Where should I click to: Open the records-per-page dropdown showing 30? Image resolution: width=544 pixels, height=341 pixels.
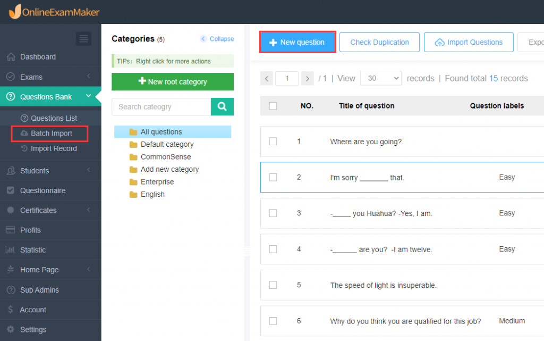click(x=380, y=78)
